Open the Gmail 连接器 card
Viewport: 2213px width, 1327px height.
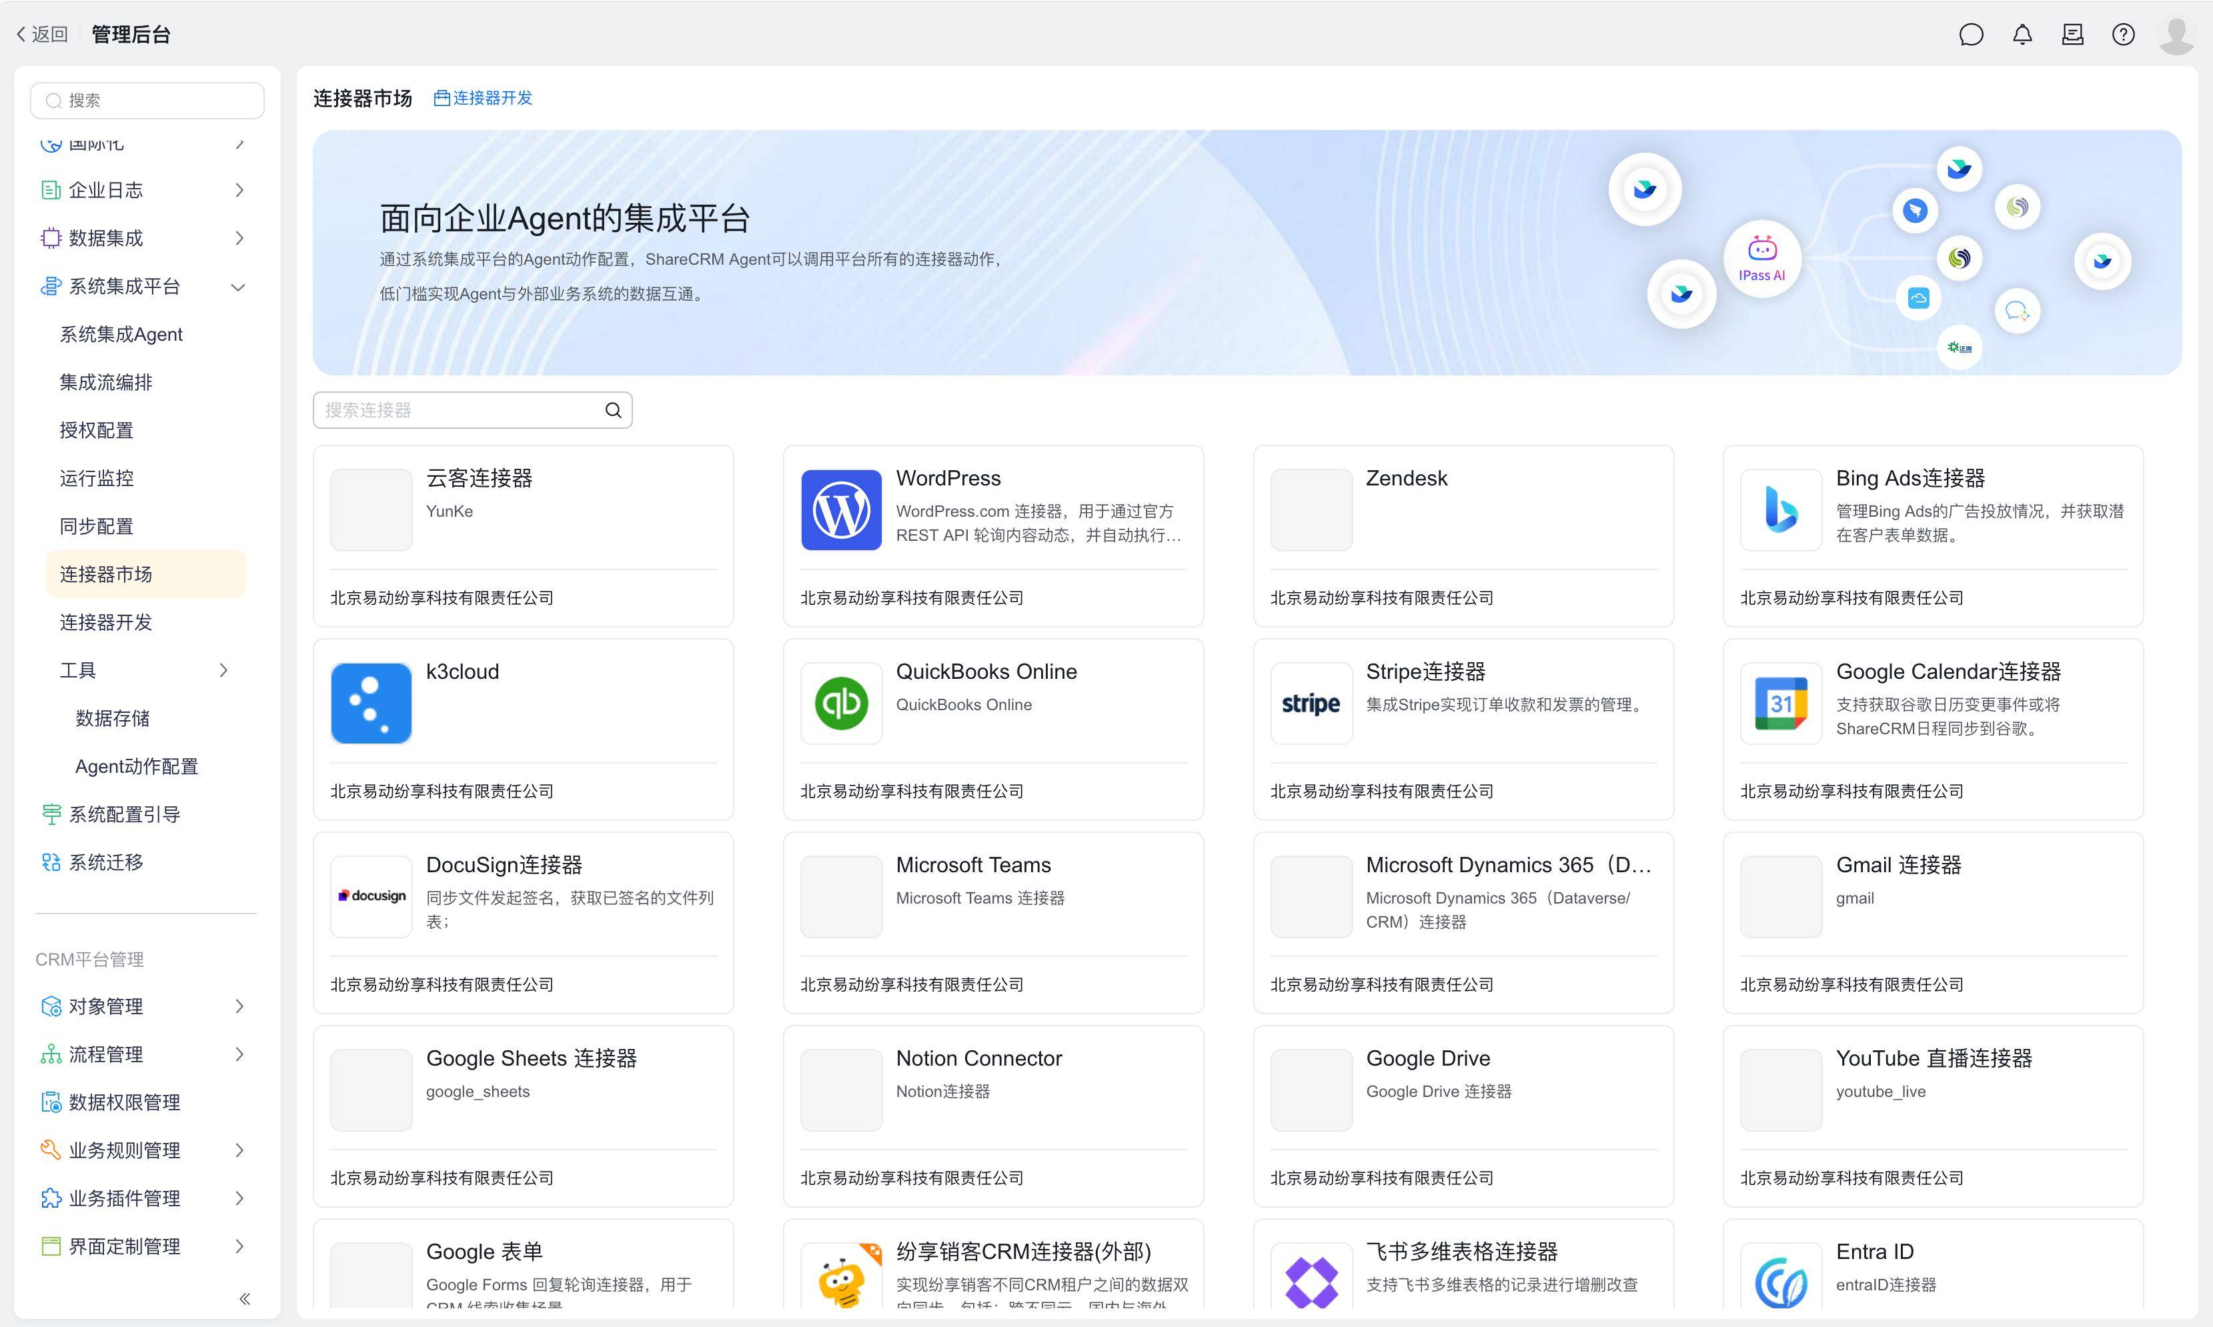(1932, 923)
